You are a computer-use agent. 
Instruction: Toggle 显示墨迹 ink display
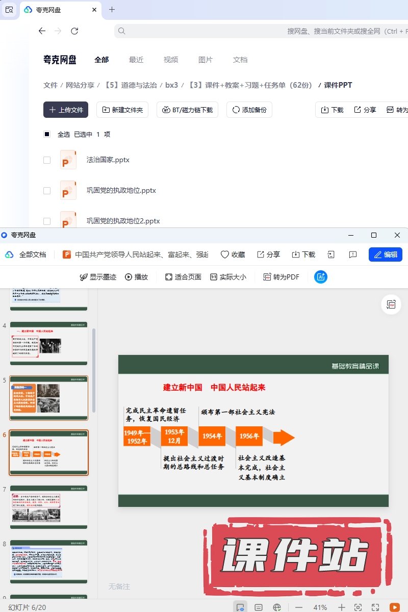pos(98,277)
